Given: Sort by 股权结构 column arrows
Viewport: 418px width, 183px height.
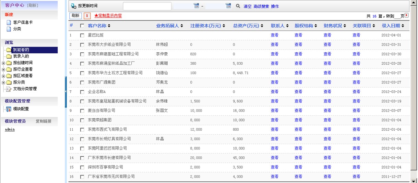Looking at the screenshot, I should [316, 26].
